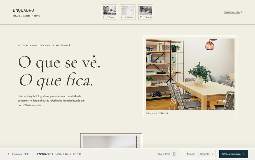The image size is (255, 160).
Task: Click the 'O que fica.' italic headline
Action: point(56,81)
